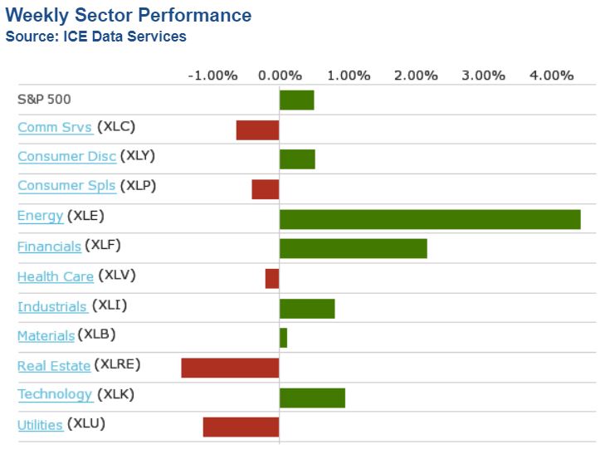
Task: Open the Consumer Spls sector link
Action: point(66,186)
